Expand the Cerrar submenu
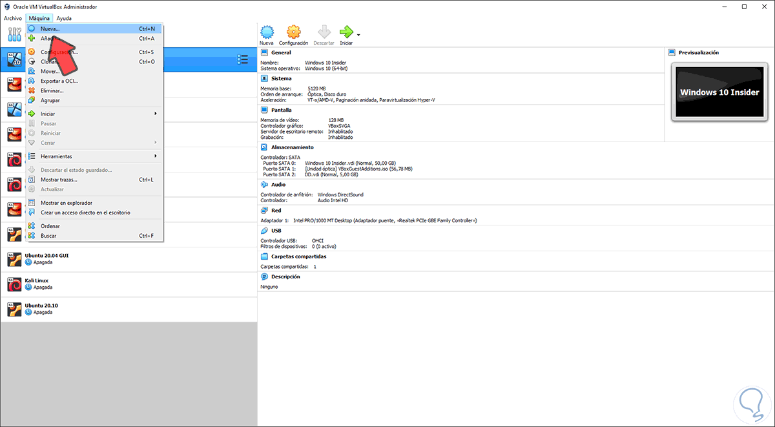This screenshot has height=427, width=775. (x=94, y=143)
